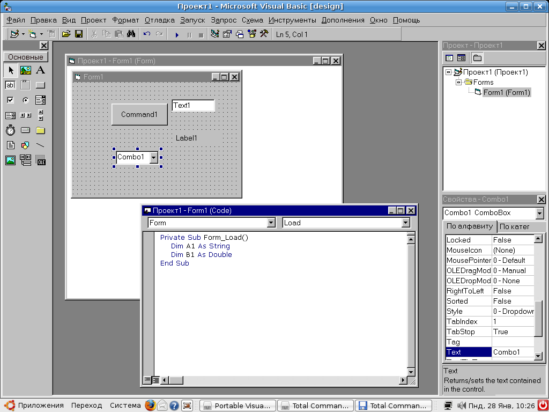Screen dimensions: 549x412
Task: Select the Line tool in toolbox
Action: tap(41, 145)
